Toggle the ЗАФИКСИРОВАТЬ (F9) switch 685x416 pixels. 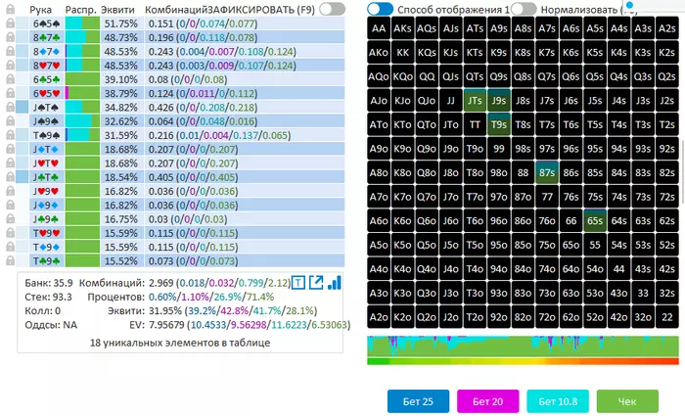(x=332, y=9)
